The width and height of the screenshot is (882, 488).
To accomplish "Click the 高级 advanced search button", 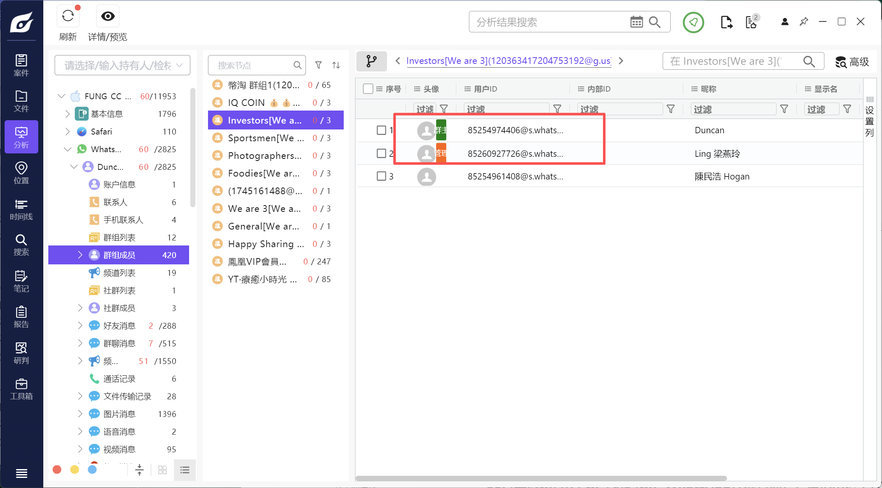I will tap(852, 62).
